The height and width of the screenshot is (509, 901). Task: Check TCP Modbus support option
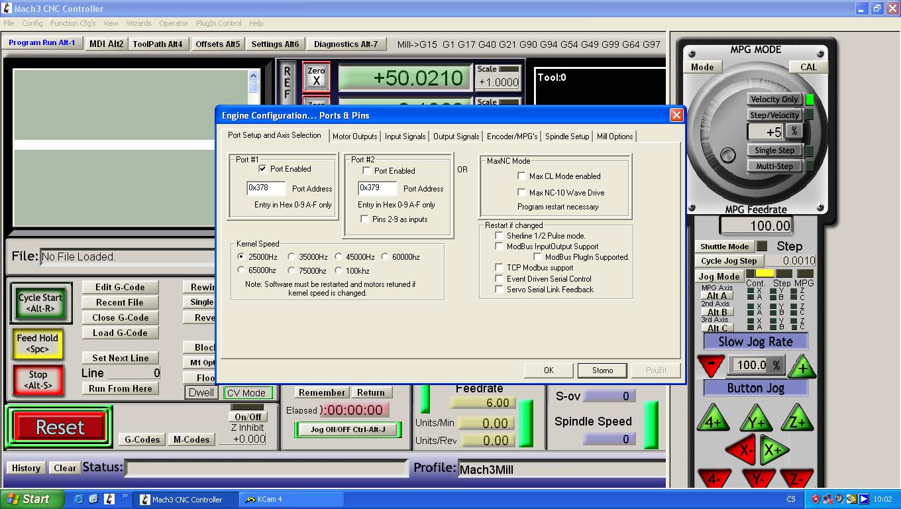point(500,268)
